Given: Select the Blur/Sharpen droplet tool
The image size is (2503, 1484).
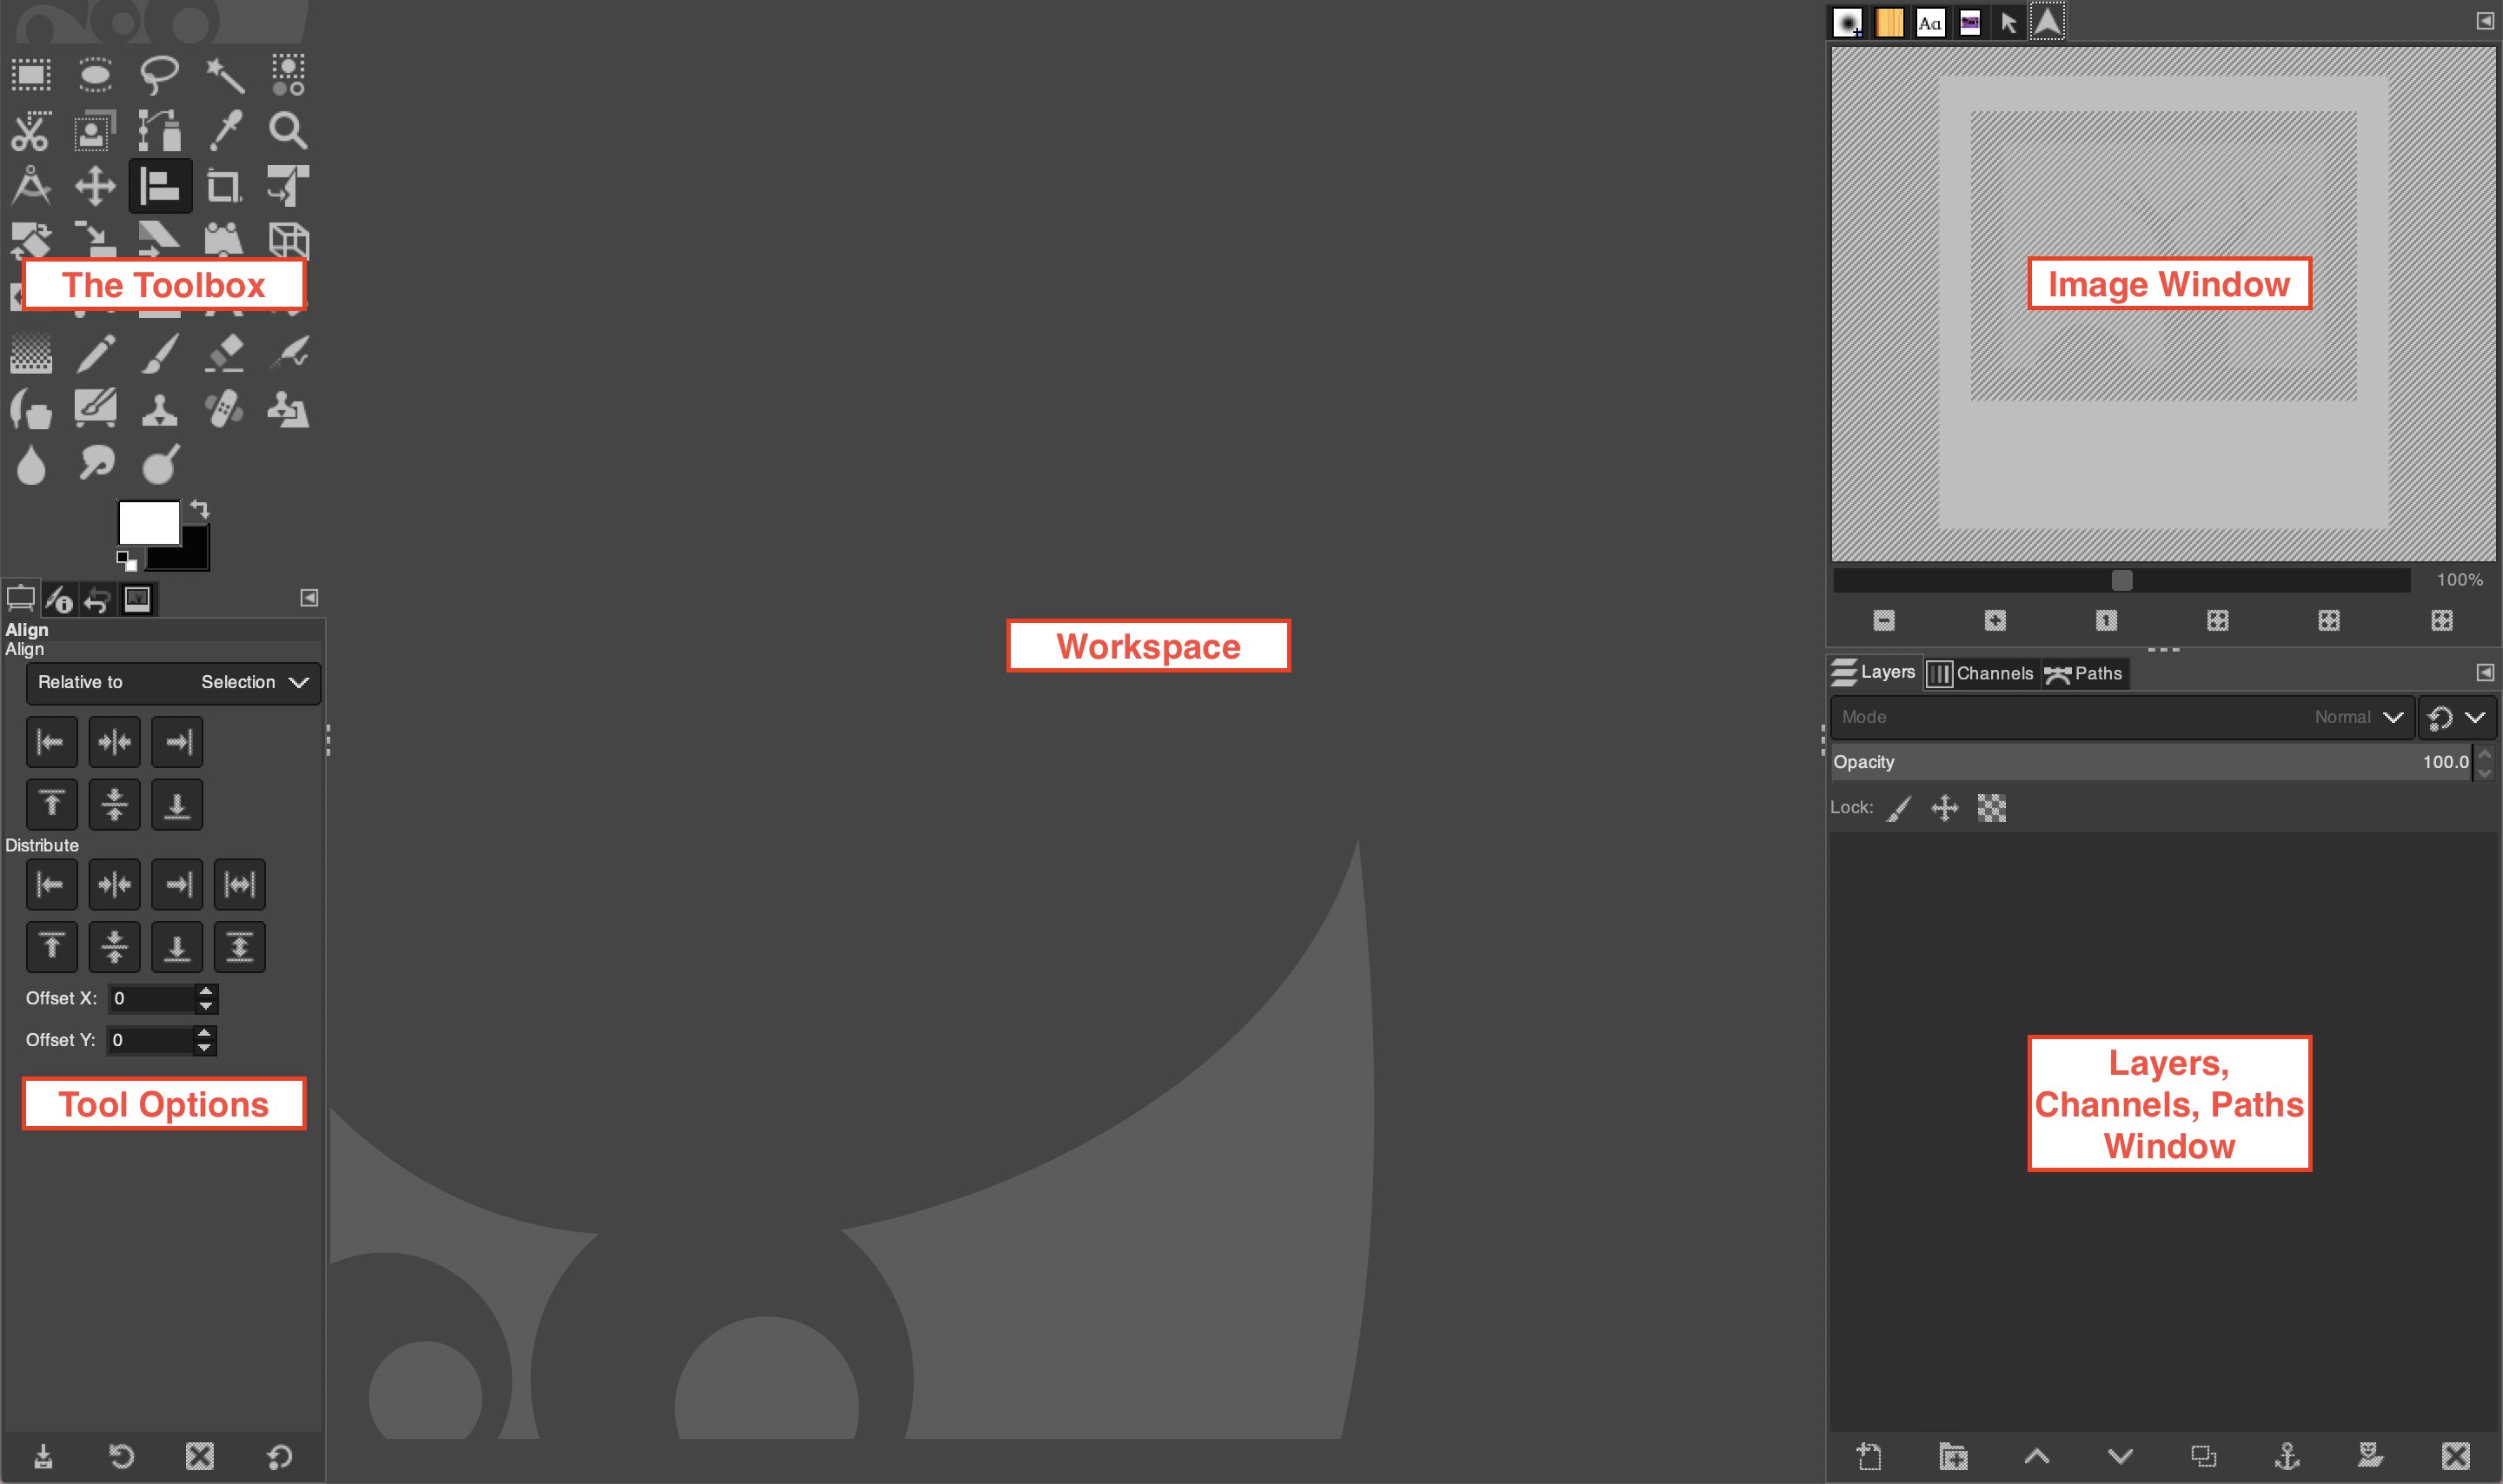Looking at the screenshot, I should 31,464.
